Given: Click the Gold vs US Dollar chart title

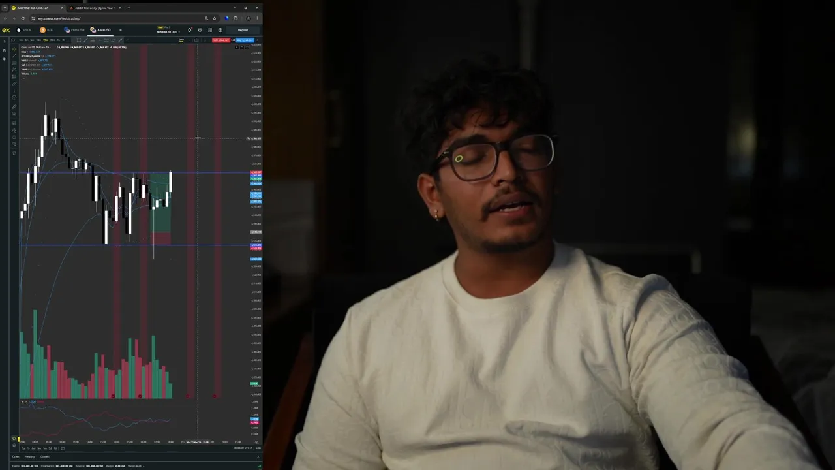Looking at the screenshot, I should click(35, 47).
